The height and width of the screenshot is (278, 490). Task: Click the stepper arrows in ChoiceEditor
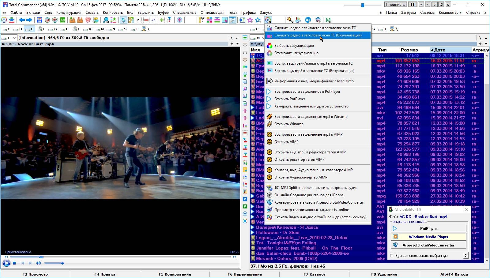coord(466,255)
